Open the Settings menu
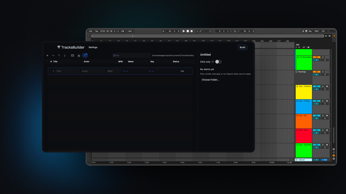The image size is (346, 194). [x=93, y=47]
